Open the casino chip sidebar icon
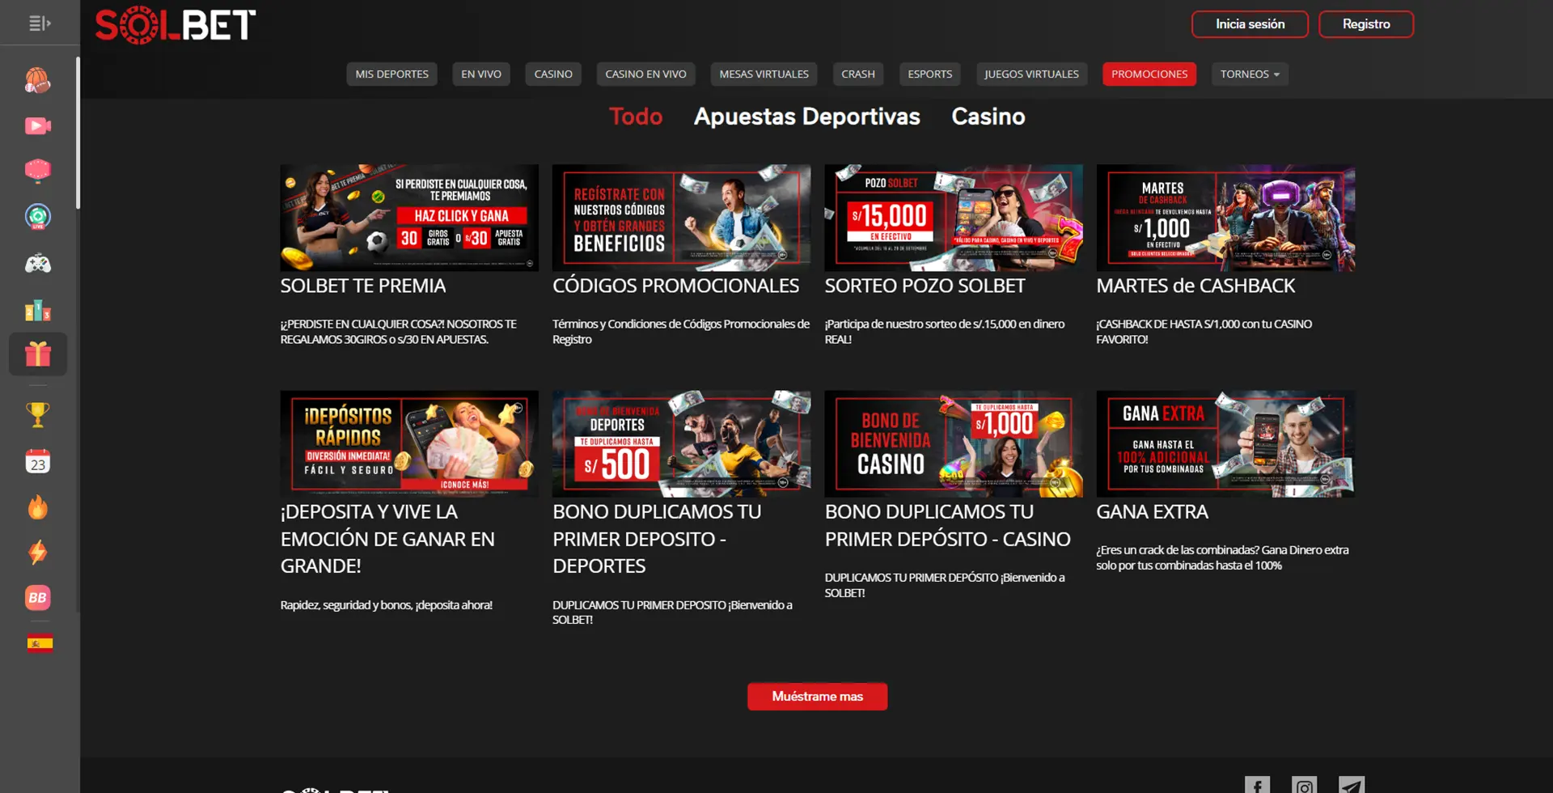This screenshot has width=1553, height=793. pos(38,171)
